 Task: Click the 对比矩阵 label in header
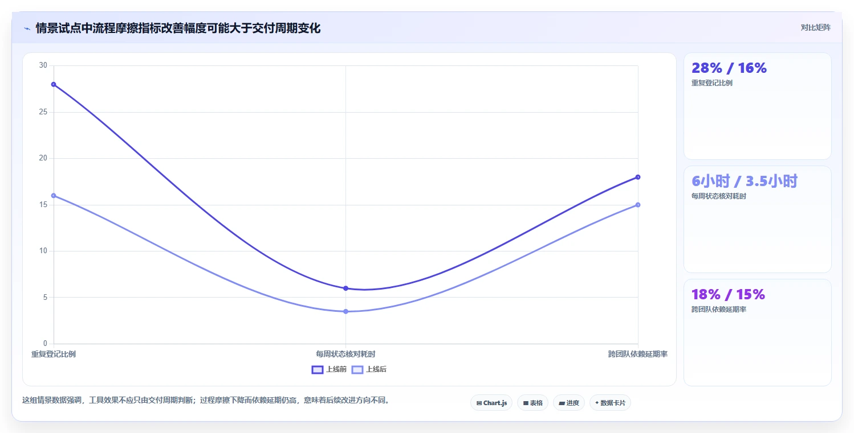[x=815, y=27]
